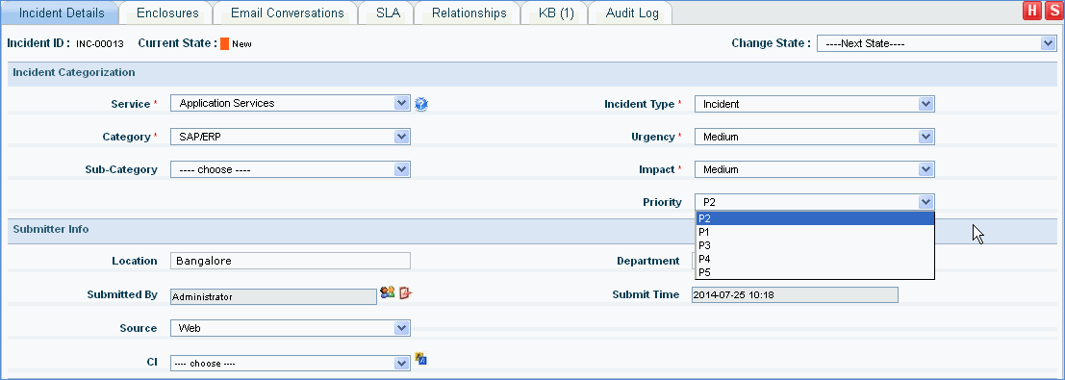Click the user lookup icon beside Submitted By
Image resolution: width=1065 pixels, height=380 pixels.
(387, 293)
